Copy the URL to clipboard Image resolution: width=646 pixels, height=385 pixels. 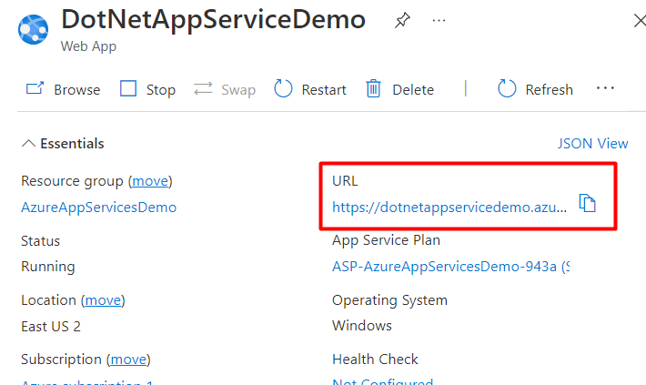tap(588, 203)
